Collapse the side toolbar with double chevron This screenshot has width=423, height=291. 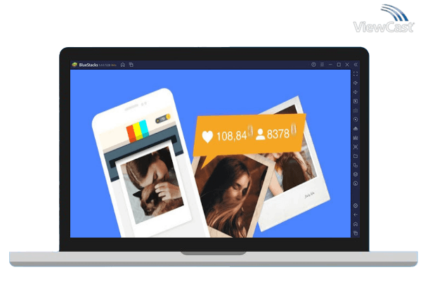tap(356, 65)
